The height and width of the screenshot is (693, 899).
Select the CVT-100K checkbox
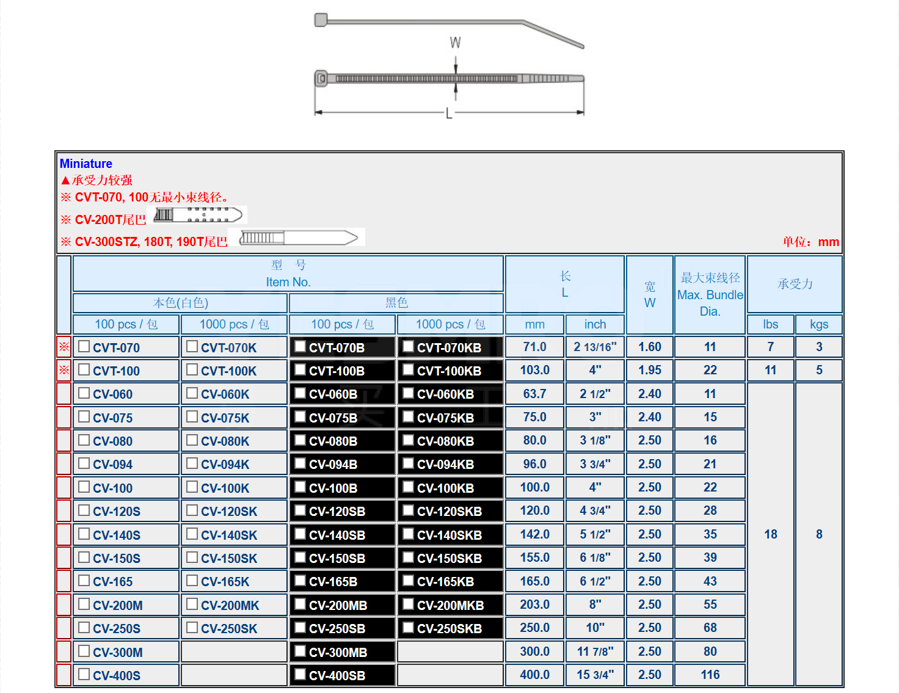pos(192,369)
